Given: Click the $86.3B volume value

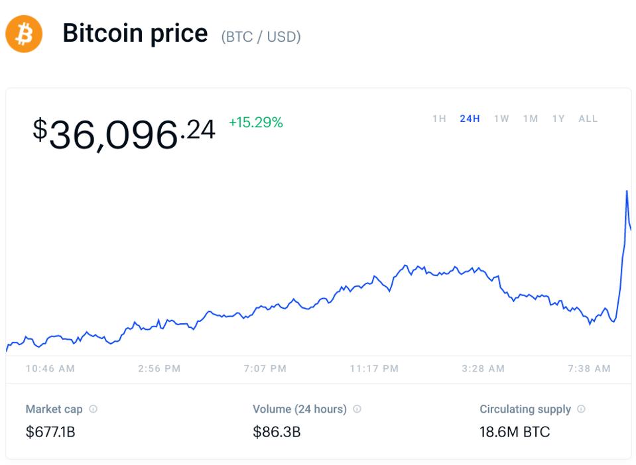Looking at the screenshot, I should 277,433.
